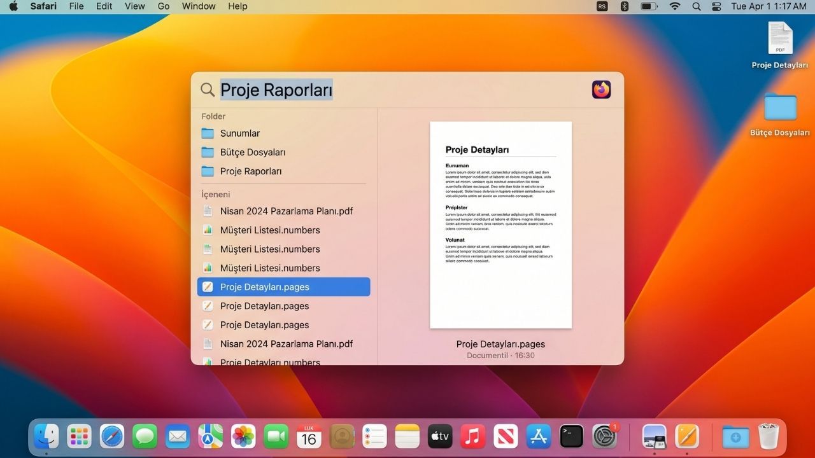Open the Help menu

[x=237, y=6]
